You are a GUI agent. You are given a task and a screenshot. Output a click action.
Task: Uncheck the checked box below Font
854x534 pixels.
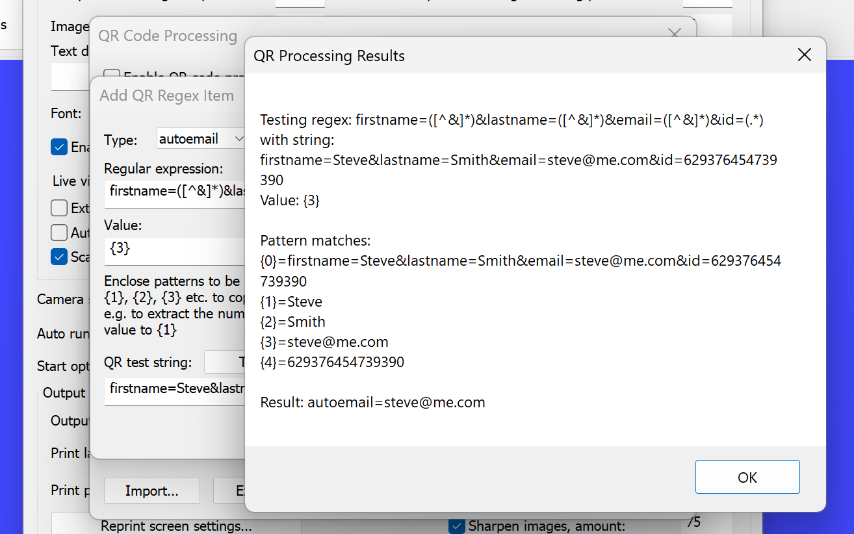[x=59, y=147]
